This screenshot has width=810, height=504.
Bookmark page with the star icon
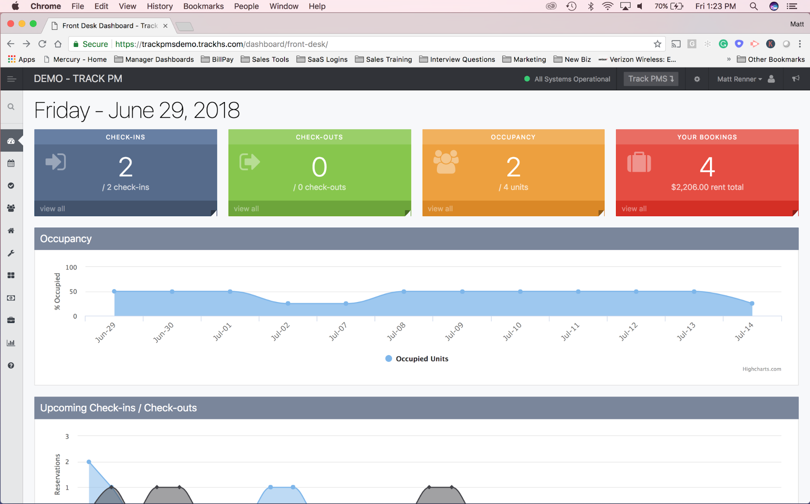pos(657,44)
